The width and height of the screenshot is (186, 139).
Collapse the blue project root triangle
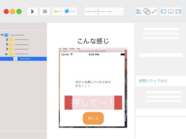(x=2, y=35)
